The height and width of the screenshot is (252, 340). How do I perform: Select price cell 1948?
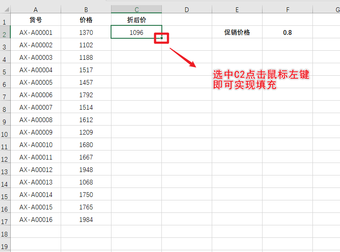[86, 169]
